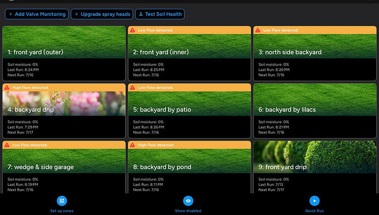Click the Set up zones icon
Viewport: 379px width, 215px height.
pyautogui.click(x=62, y=201)
